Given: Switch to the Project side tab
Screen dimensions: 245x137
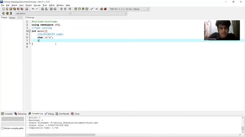Looking at the screenshot, I should [x=4, y=18].
